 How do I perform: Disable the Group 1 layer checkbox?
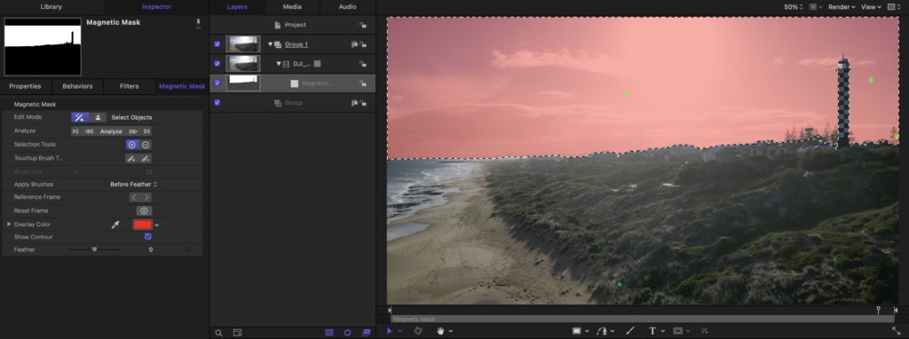[217, 44]
